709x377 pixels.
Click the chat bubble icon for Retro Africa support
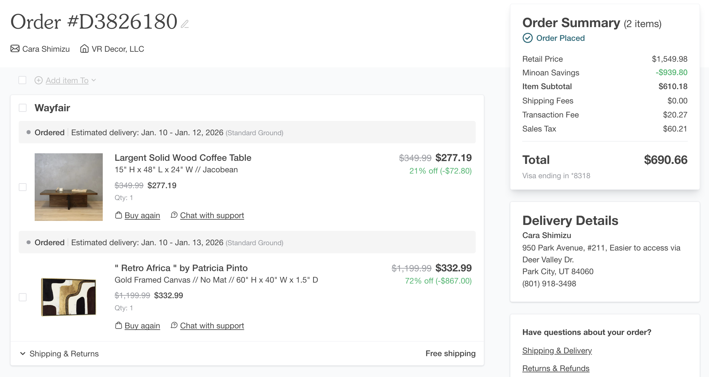point(174,325)
